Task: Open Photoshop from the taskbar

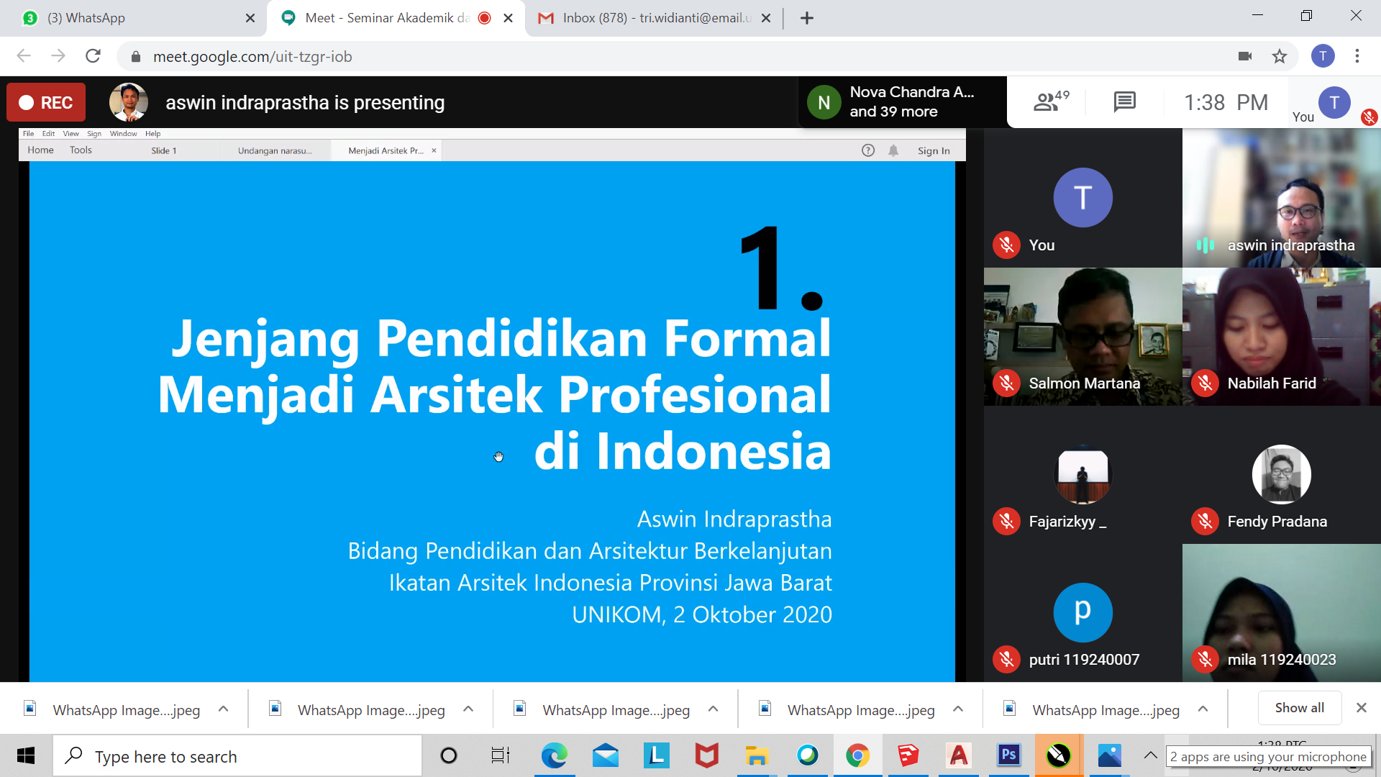Action: click(x=1008, y=755)
